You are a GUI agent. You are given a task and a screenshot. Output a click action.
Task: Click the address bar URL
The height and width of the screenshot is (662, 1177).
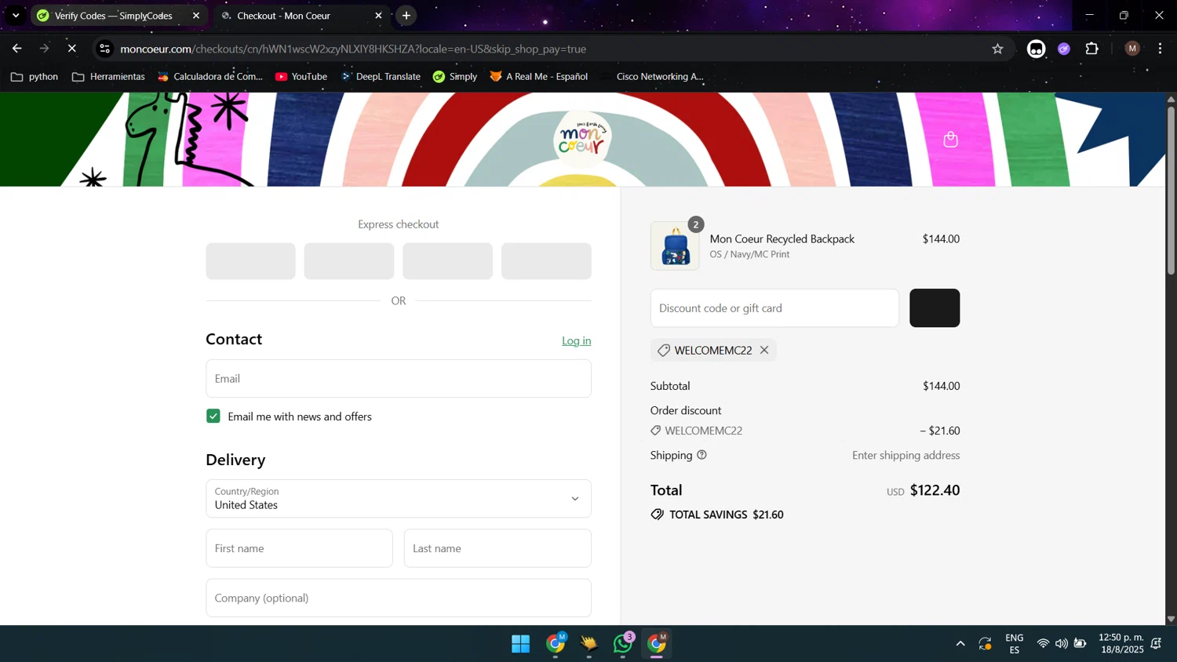point(353,49)
